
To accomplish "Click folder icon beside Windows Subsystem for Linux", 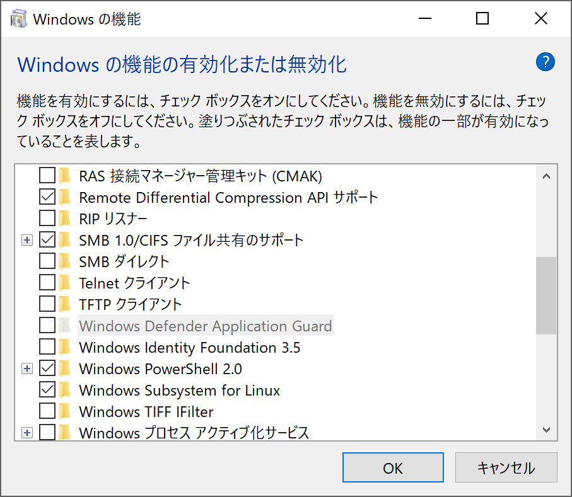I will tap(65, 390).
